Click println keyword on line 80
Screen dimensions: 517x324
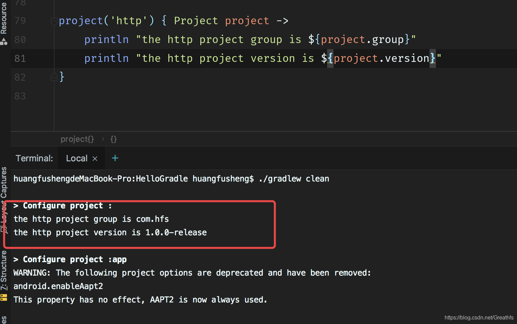106,40
